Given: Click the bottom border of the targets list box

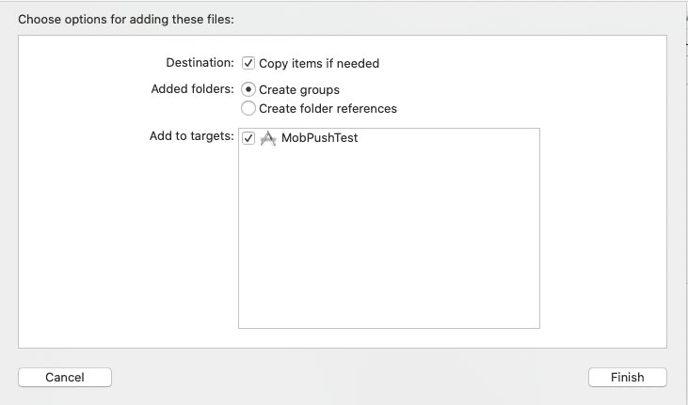Looking at the screenshot, I should pos(388,328).
